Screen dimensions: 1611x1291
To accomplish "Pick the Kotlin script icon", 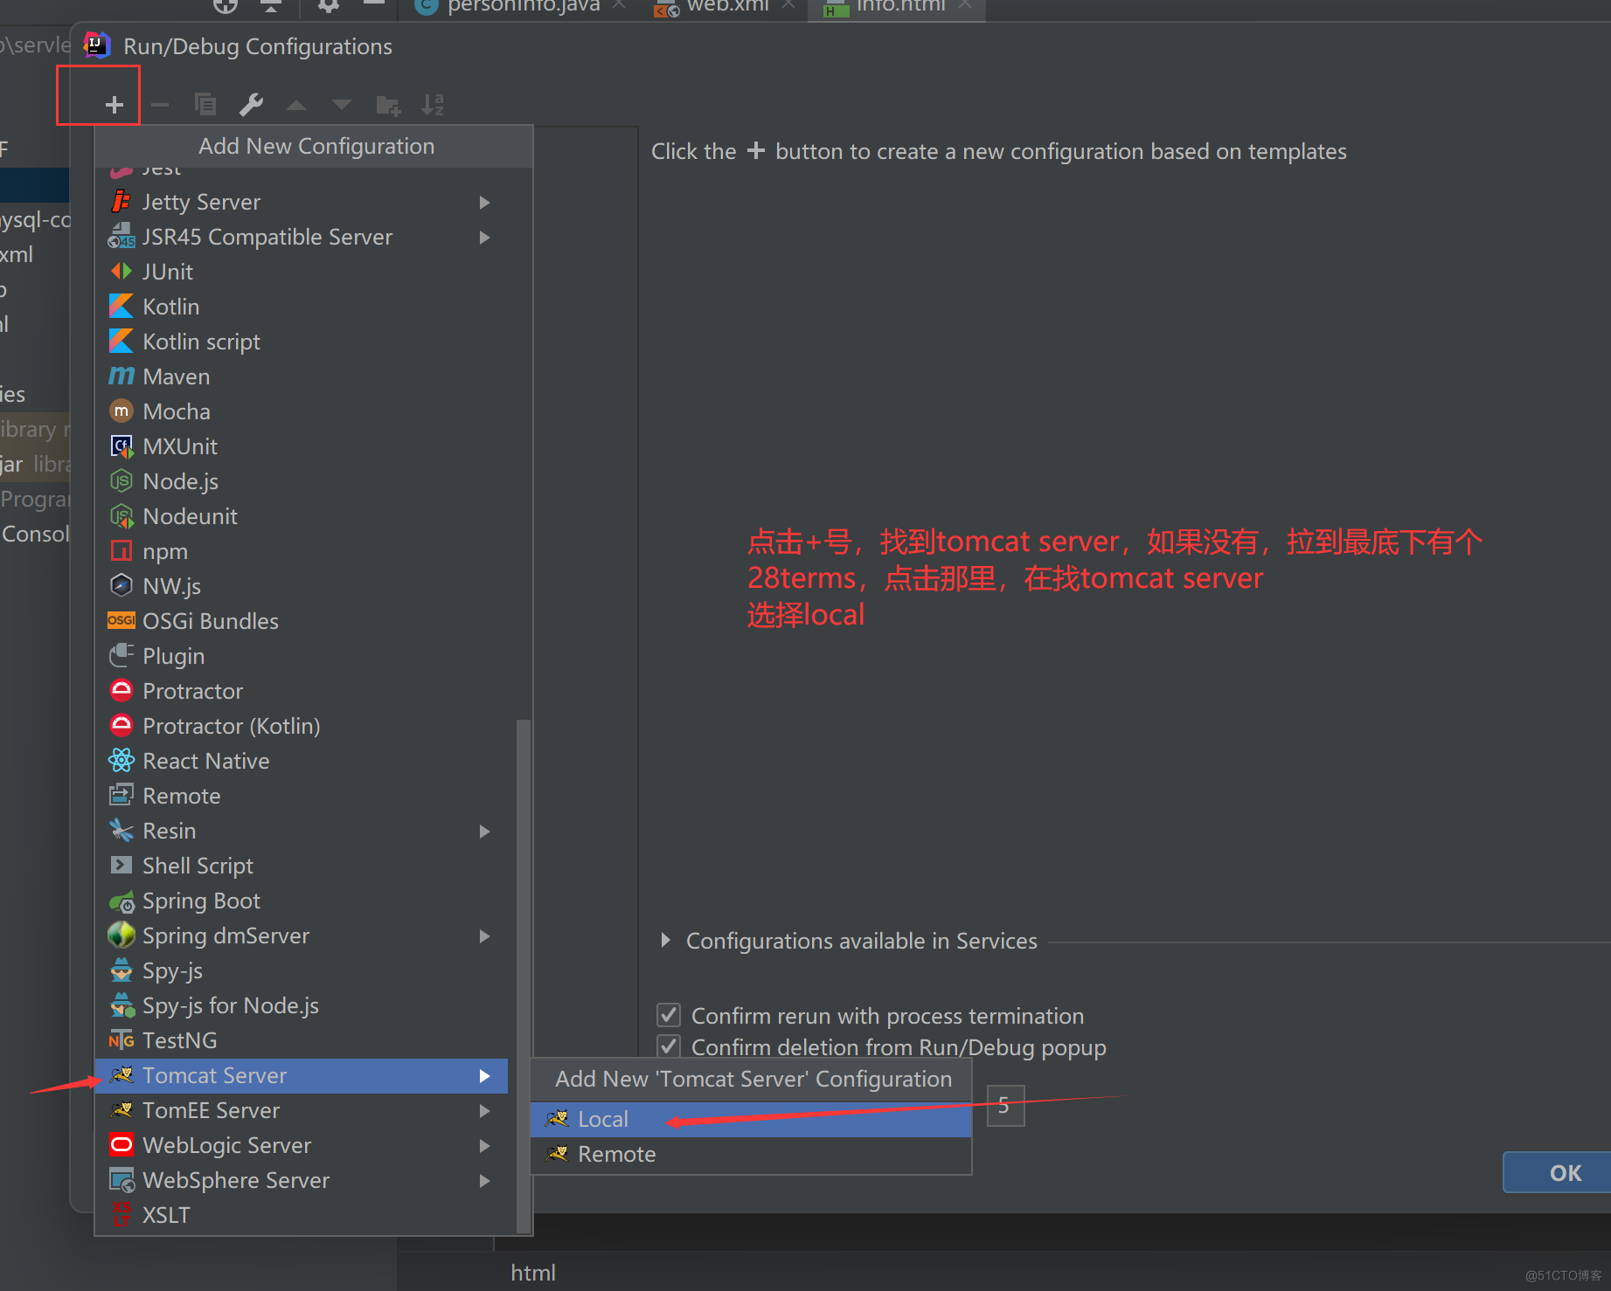I will [x=122, y=342].
